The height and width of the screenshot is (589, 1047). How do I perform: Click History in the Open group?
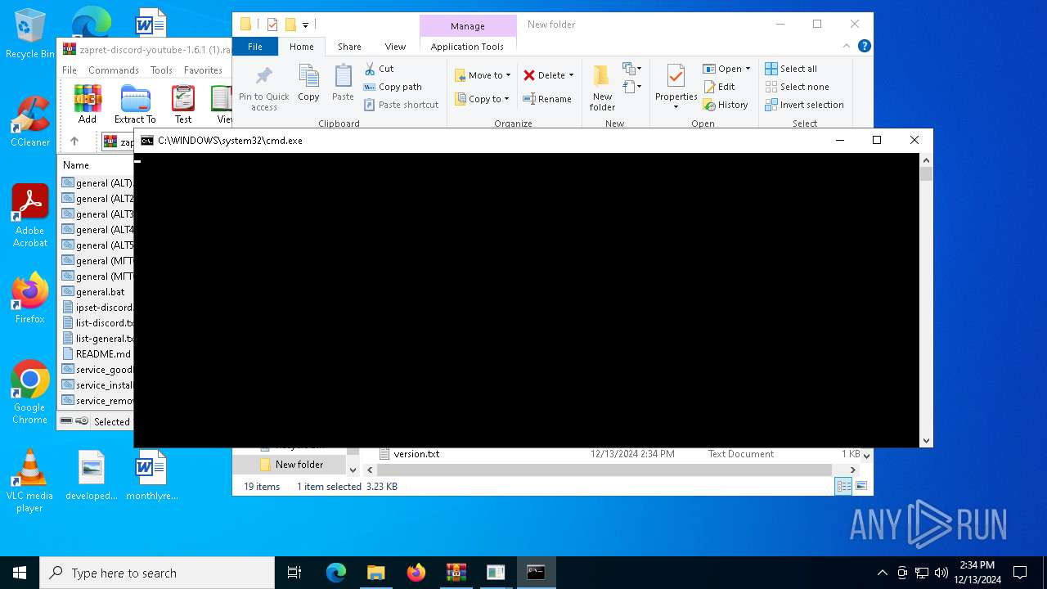click(x=726, y=105)
